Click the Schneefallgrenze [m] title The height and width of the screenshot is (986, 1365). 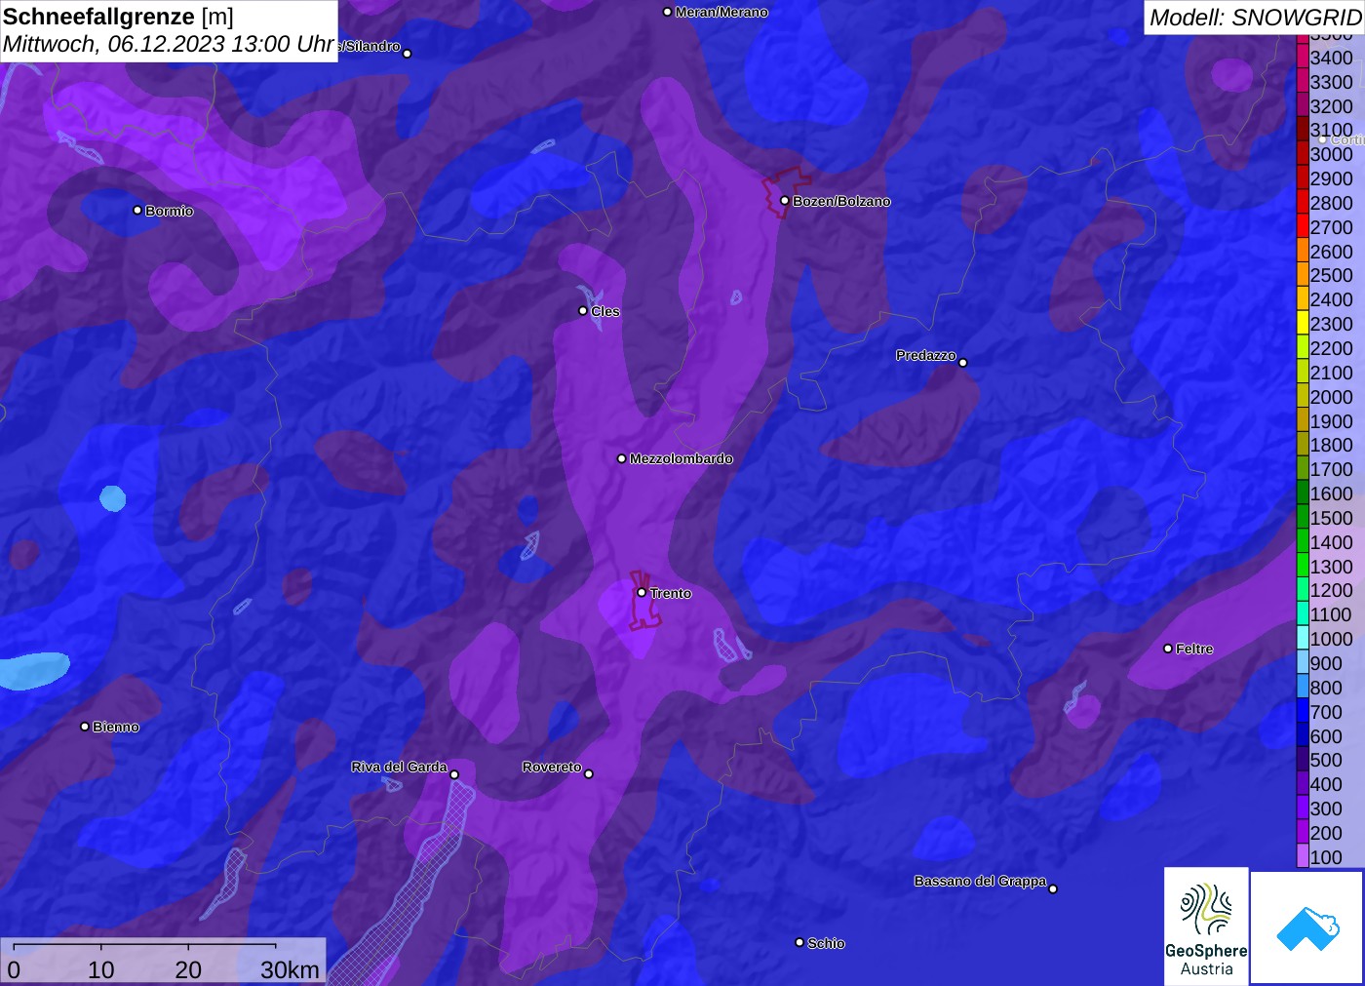pyautogui.click(x=119, y=17)
